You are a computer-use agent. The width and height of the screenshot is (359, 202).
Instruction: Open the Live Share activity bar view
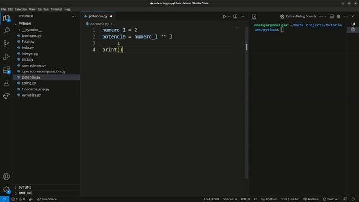click(x=6, y=96)
